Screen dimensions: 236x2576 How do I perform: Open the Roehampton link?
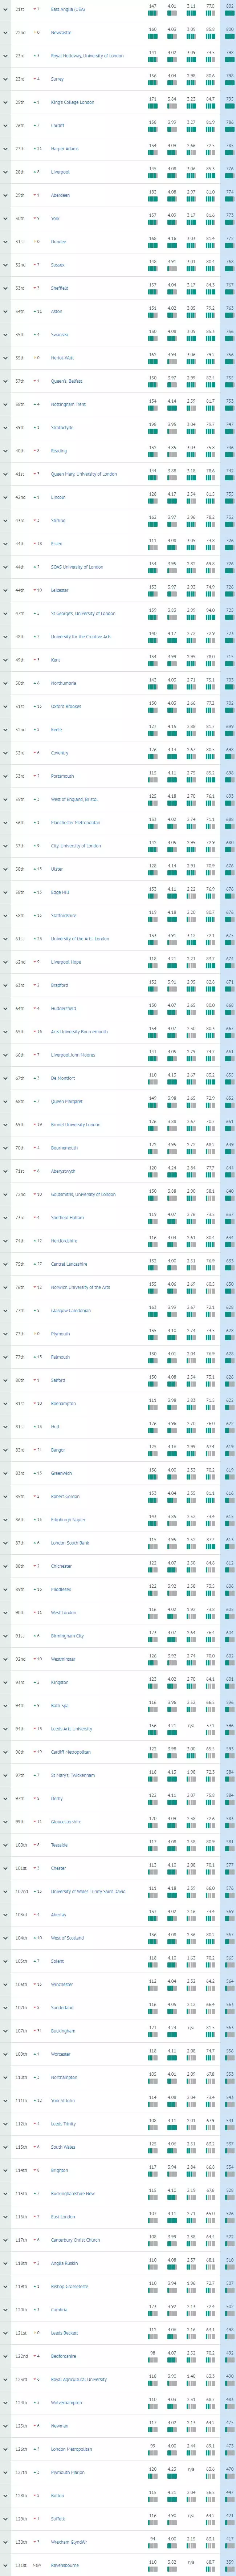tap(63, 1404)
